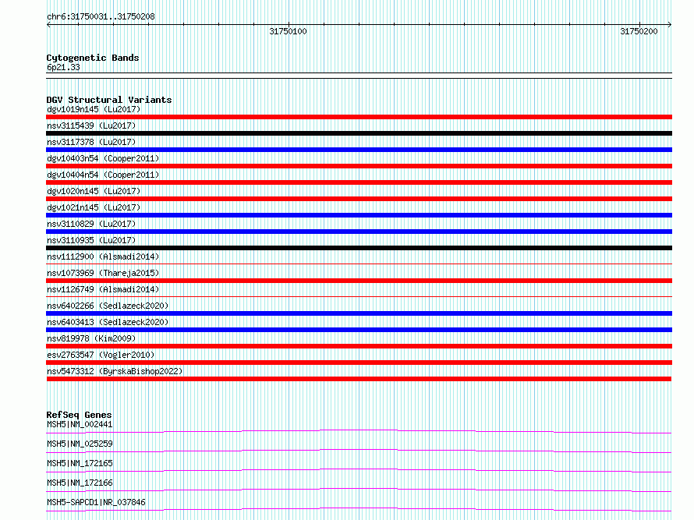
Task: Open variant nsv3110935 (Lu2017) label
Action: (x=91, y=240)
